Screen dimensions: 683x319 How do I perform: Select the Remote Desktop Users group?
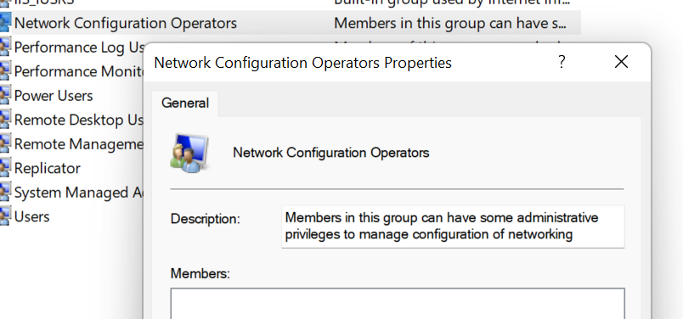(79, 120)
